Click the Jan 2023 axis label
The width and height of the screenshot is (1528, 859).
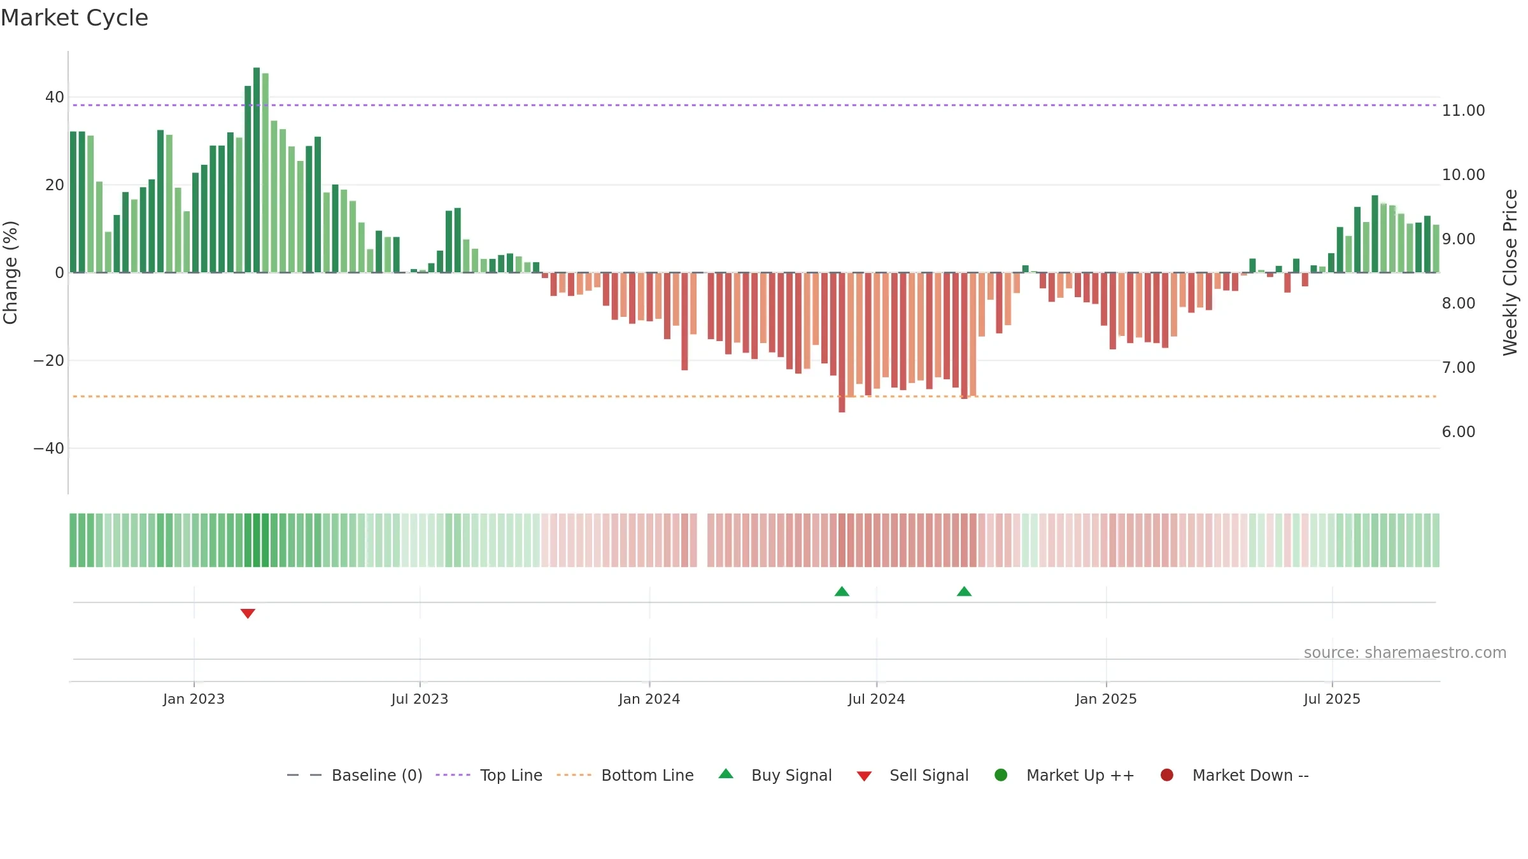pos(194,699)
